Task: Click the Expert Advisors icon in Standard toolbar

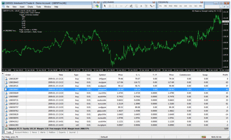Action: tap(97, 6)
